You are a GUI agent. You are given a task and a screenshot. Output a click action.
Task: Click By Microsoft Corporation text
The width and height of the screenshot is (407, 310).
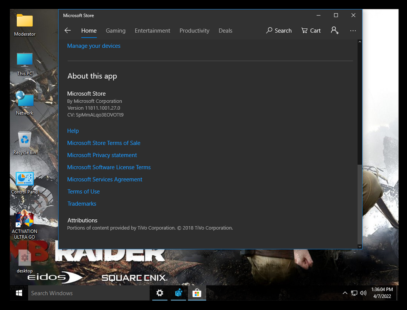(95, 101)
